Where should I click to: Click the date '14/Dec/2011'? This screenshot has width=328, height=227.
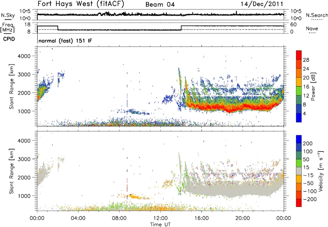(262, 4)
